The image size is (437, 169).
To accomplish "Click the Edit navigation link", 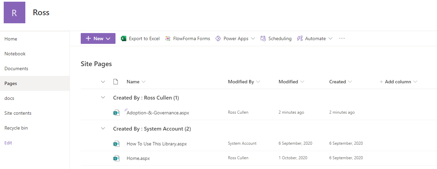I will point(8,143).
